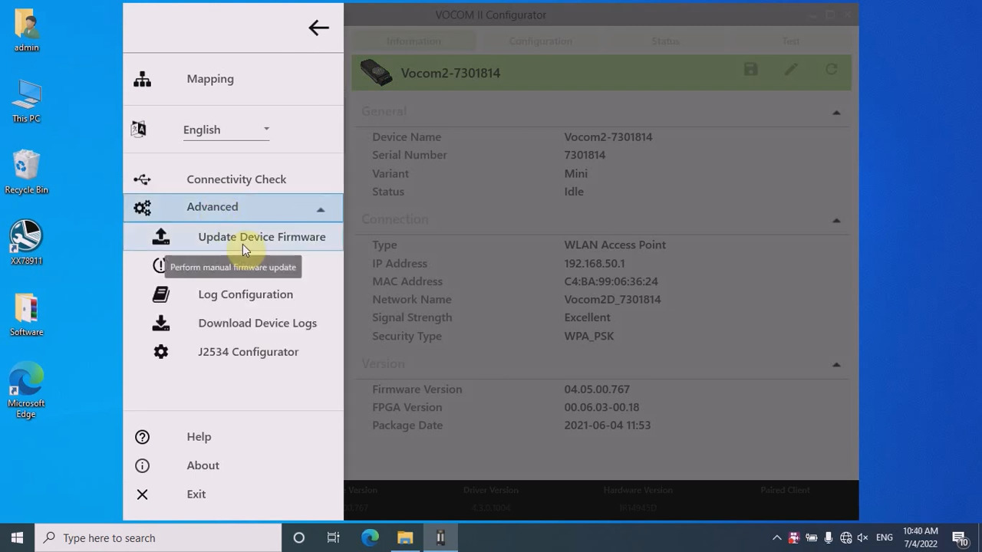Viewport: 982px width, 552px height.
Task: Click the edit pencil icon in device header
Action: 791,70
